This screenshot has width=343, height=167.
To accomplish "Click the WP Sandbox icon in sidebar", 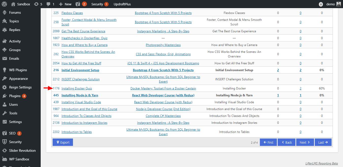I will 4,159.
